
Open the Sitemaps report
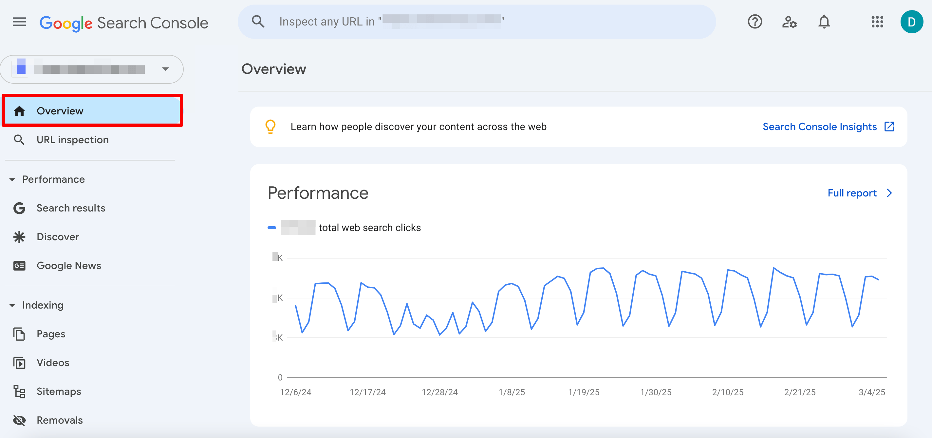(x=59, y=391)
